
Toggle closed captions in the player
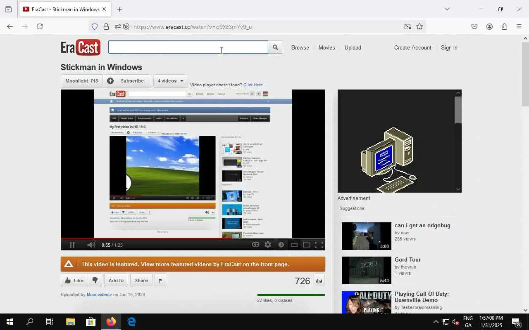click(256, 245)
